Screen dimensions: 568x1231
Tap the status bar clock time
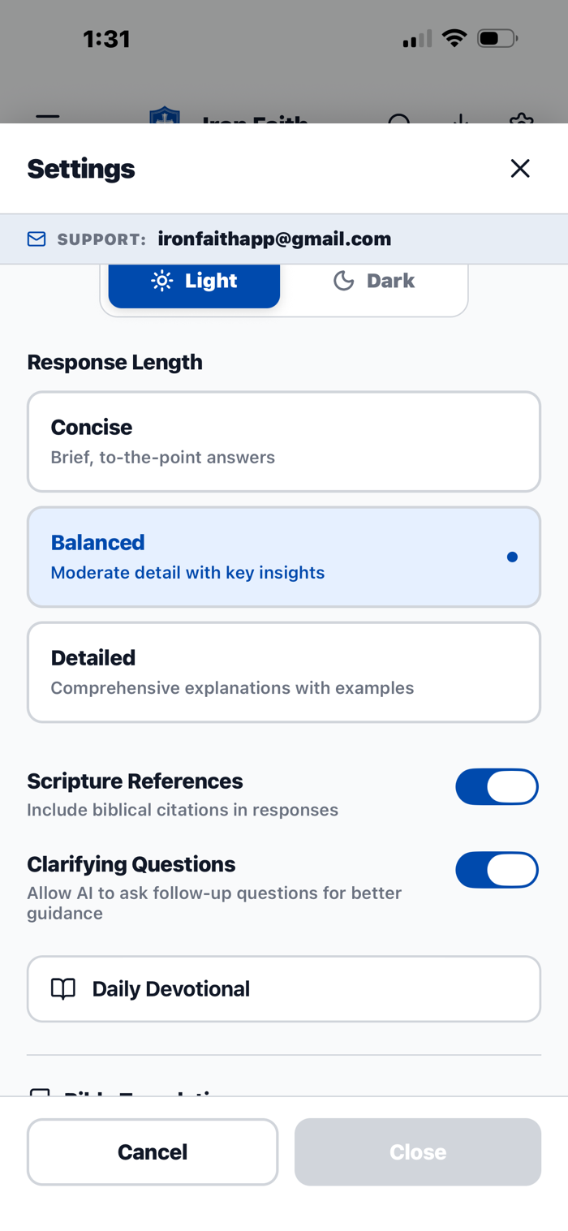106,39
